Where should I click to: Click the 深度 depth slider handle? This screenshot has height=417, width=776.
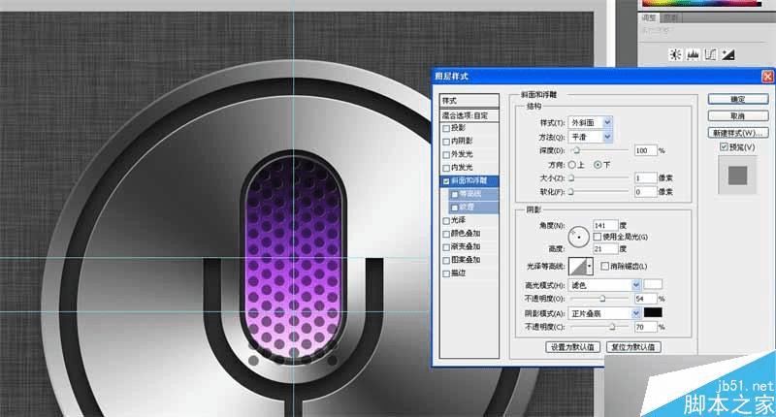click(576, 150)
